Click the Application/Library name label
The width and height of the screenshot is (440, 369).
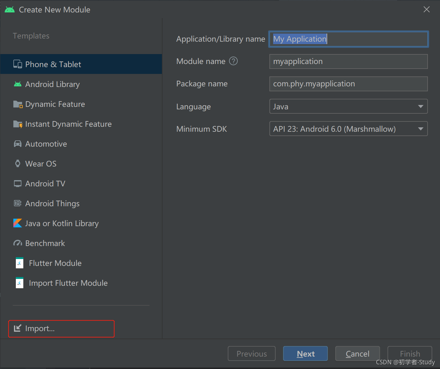pos(221,39)
